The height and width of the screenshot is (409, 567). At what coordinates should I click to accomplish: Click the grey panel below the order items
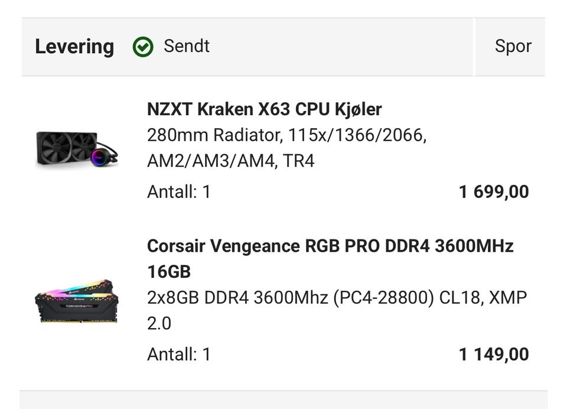coord(283,400)
